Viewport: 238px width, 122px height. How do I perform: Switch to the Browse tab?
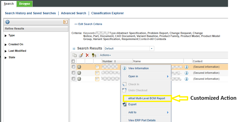(24, 4)
